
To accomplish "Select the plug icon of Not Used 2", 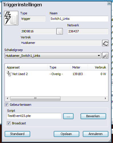I will pyautogui.click(x=9, y=74).
